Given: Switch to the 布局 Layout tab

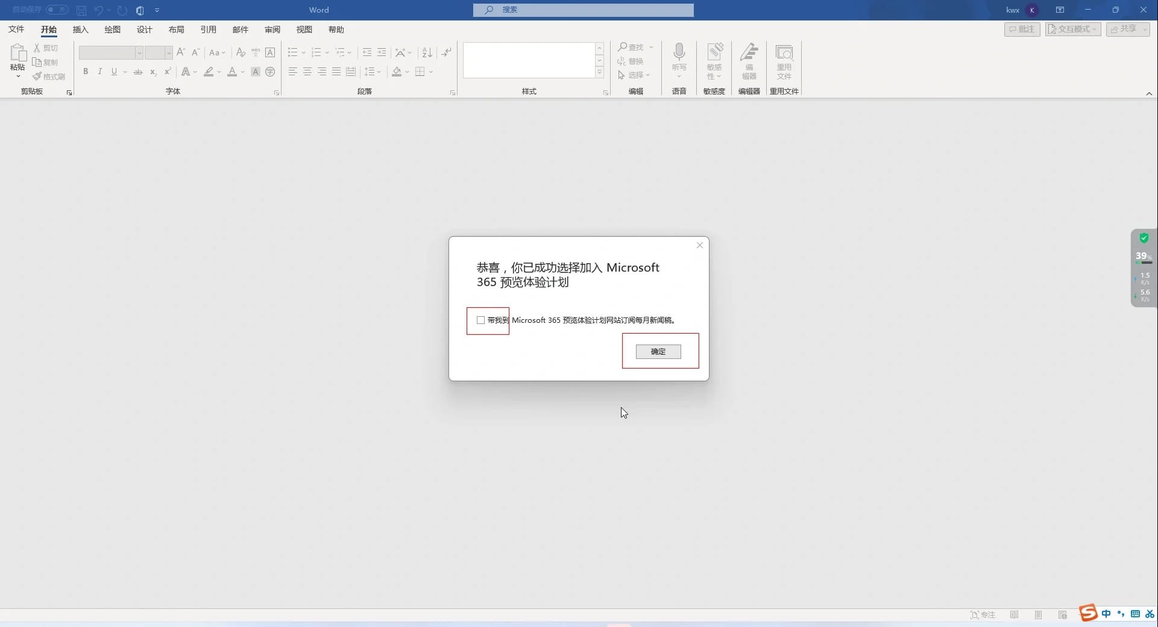Looking at the screenshot, I should tap(176, 30).
